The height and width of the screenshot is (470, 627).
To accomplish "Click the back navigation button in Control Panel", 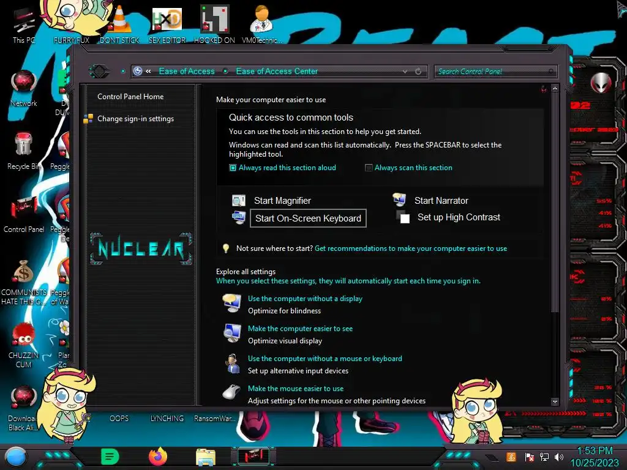I will 99,72.
